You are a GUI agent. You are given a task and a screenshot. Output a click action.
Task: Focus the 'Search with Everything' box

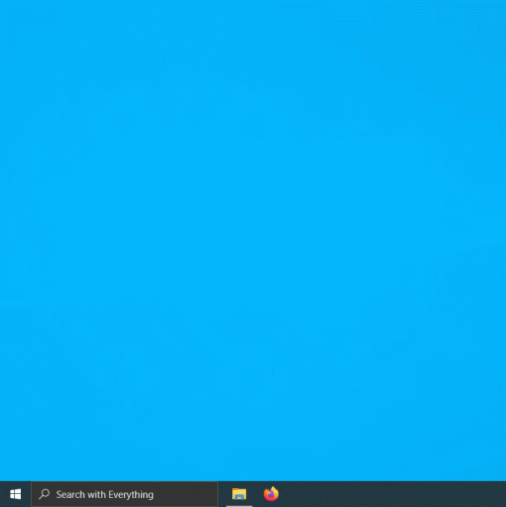pyautogui.click(x=125, y=494)
